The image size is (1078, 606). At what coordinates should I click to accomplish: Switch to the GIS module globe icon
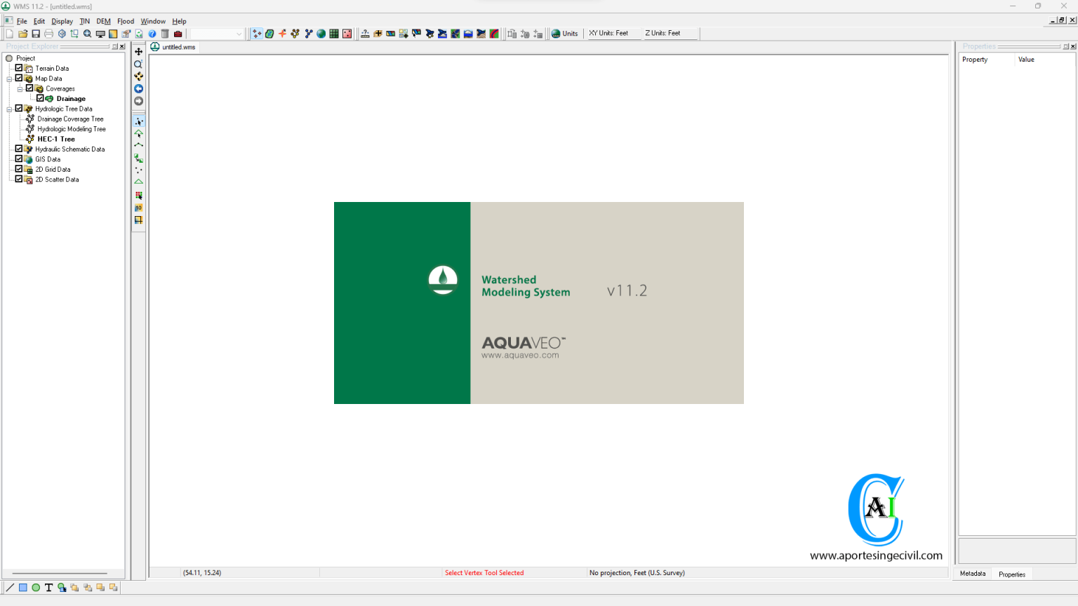click(x=321, y=34)
